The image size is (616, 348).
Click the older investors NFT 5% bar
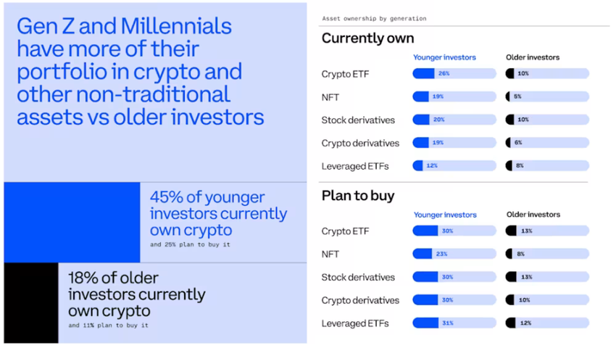(x=547, y=96)
